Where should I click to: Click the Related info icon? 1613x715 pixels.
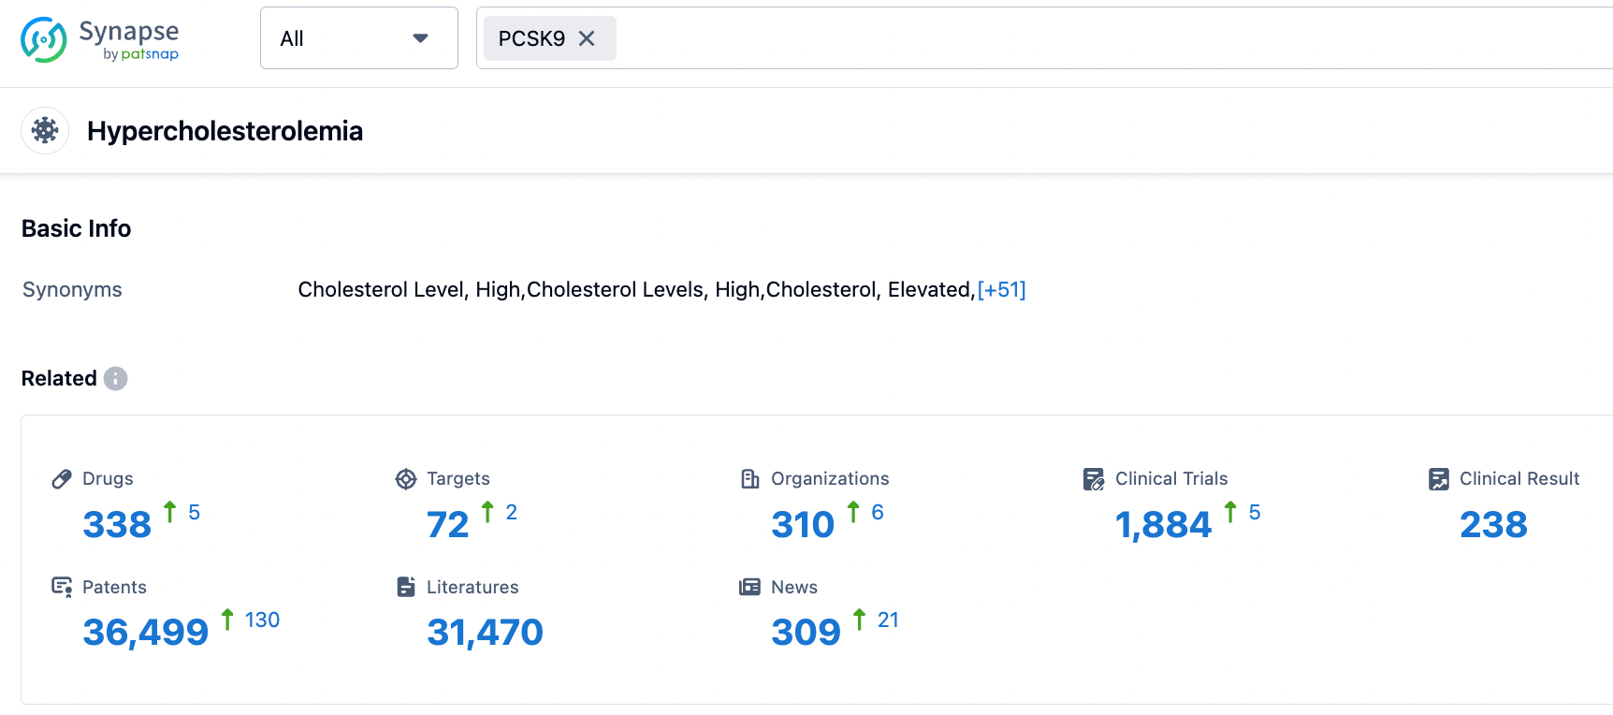[115, 378]
